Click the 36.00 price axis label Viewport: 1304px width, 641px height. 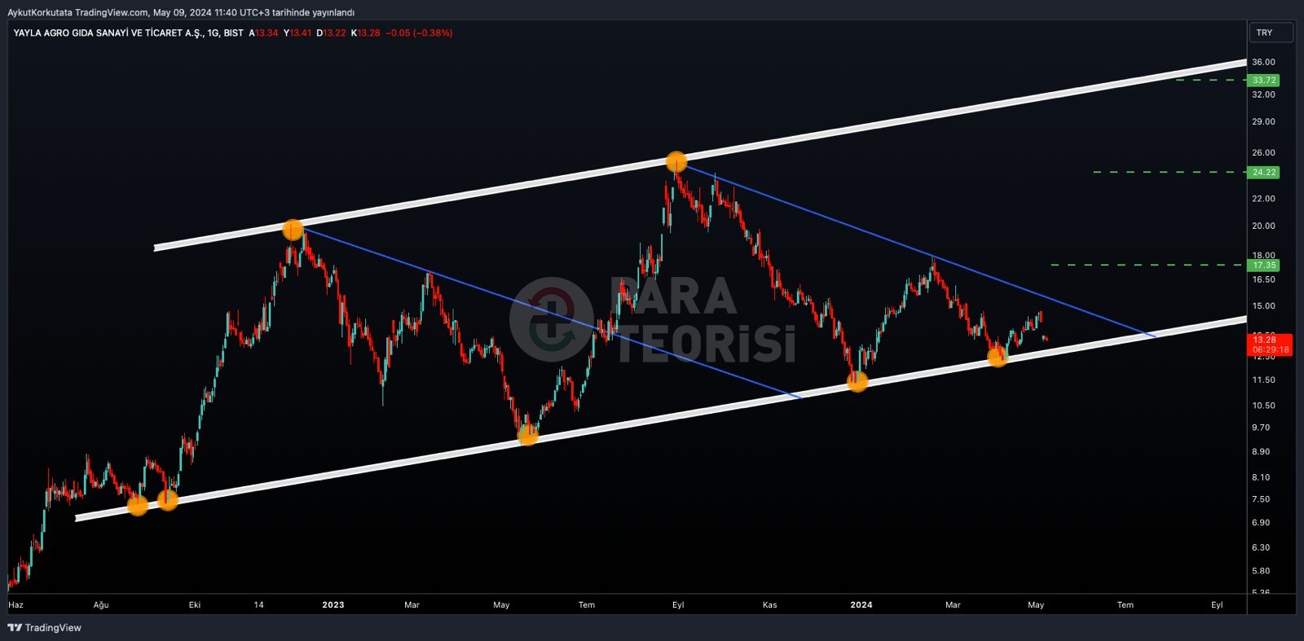1263,62
